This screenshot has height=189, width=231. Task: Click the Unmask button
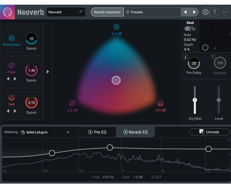[x=209, y=132]
